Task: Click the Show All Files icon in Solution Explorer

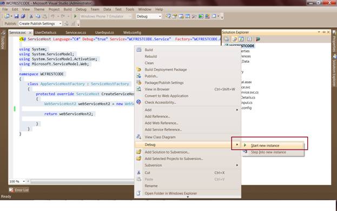Action: tap(234, 39)
